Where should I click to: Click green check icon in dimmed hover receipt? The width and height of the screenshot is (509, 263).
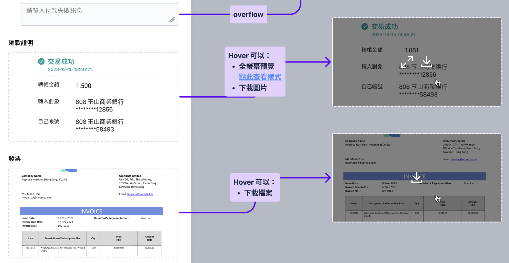click(x=365, y=26)
